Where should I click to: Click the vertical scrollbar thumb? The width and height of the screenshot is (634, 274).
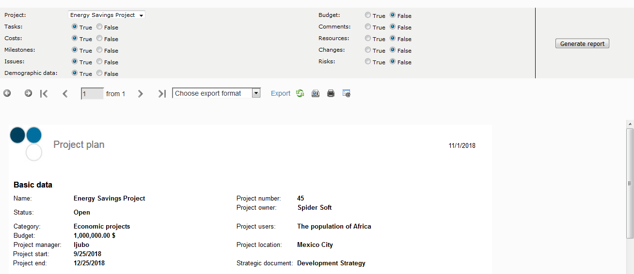pos(630,183)
